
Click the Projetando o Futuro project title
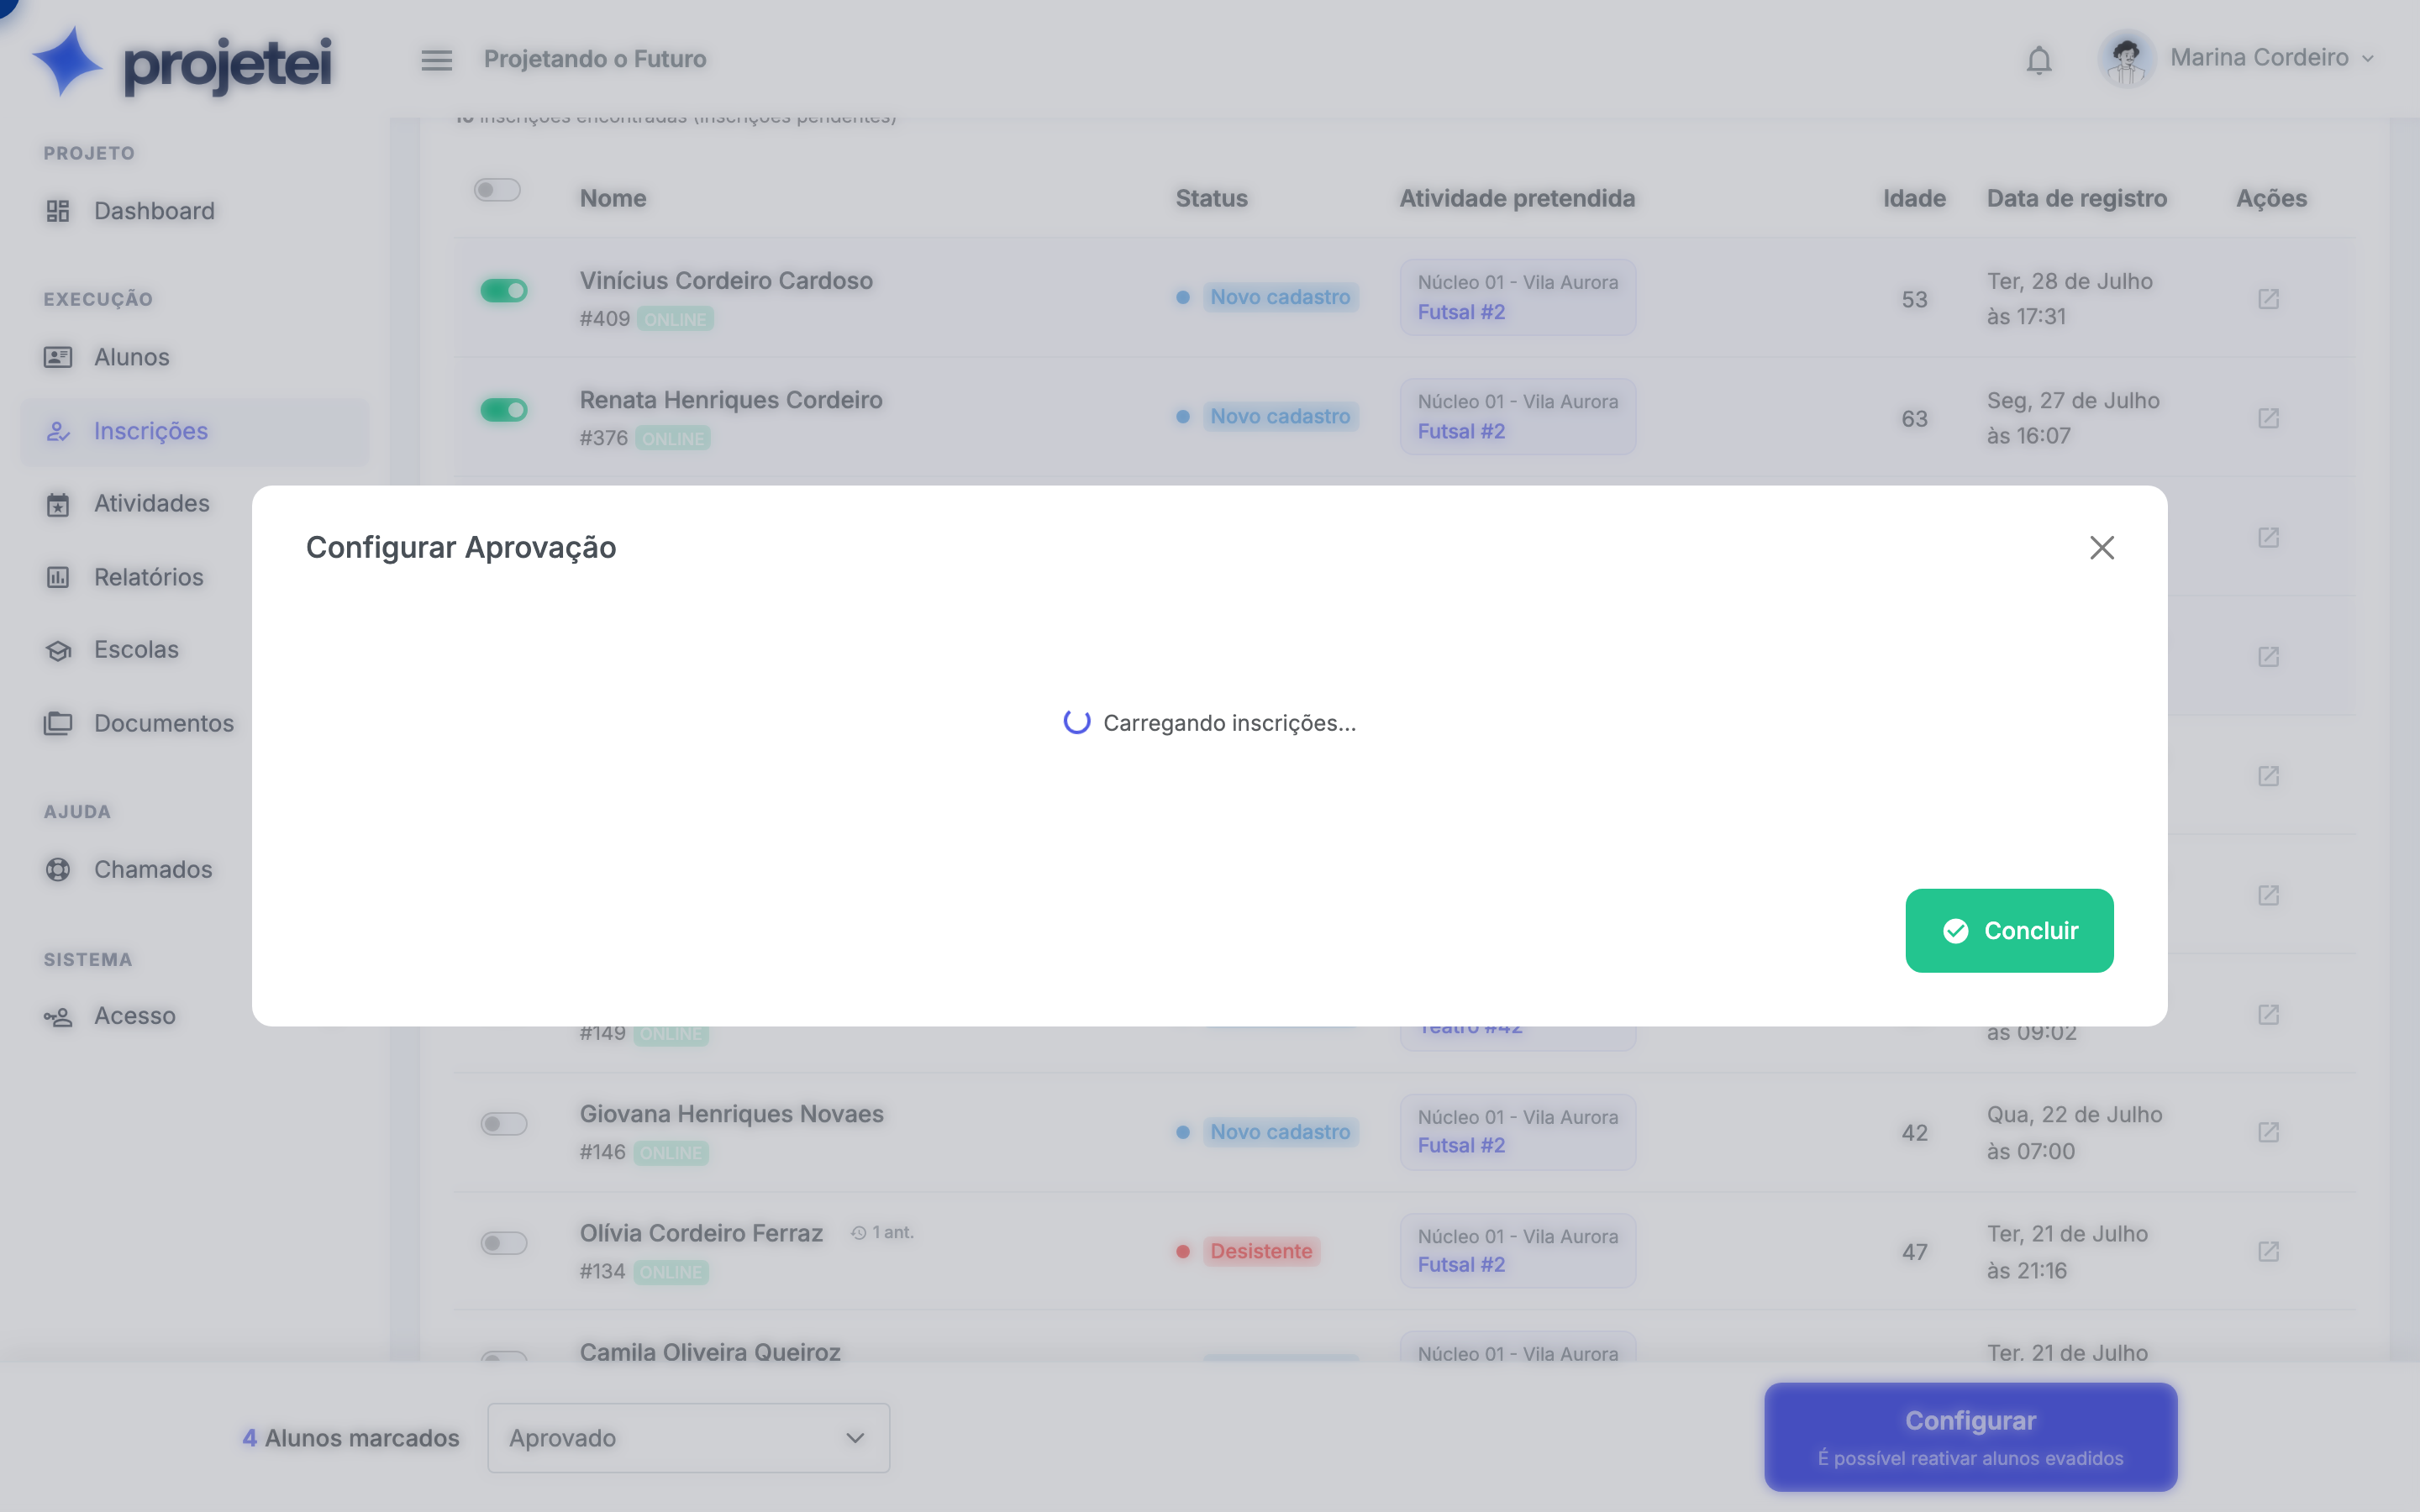(595, 59)
